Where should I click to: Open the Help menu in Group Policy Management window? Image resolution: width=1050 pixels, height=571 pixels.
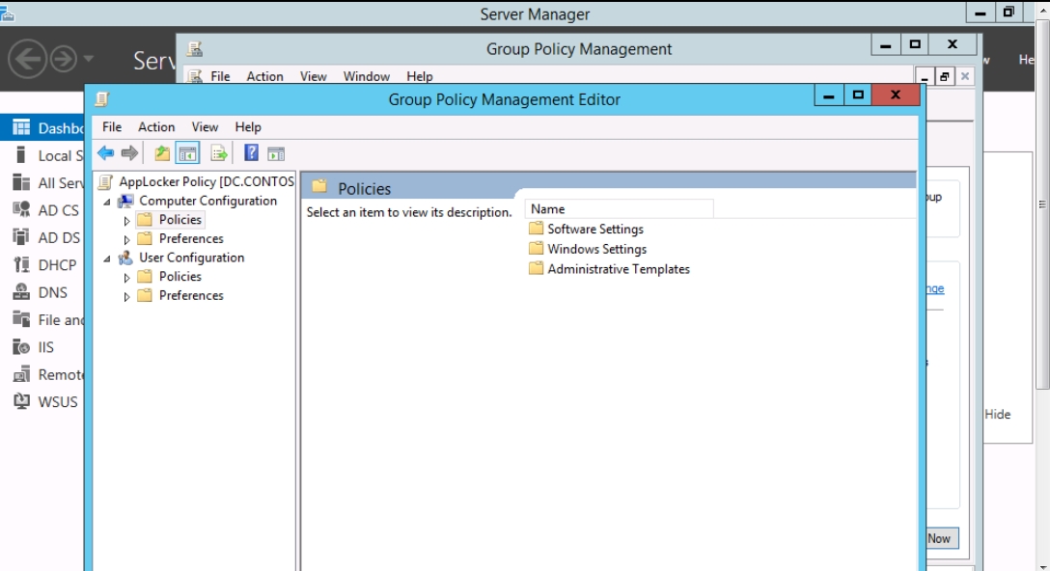click(x=419, y=76)
